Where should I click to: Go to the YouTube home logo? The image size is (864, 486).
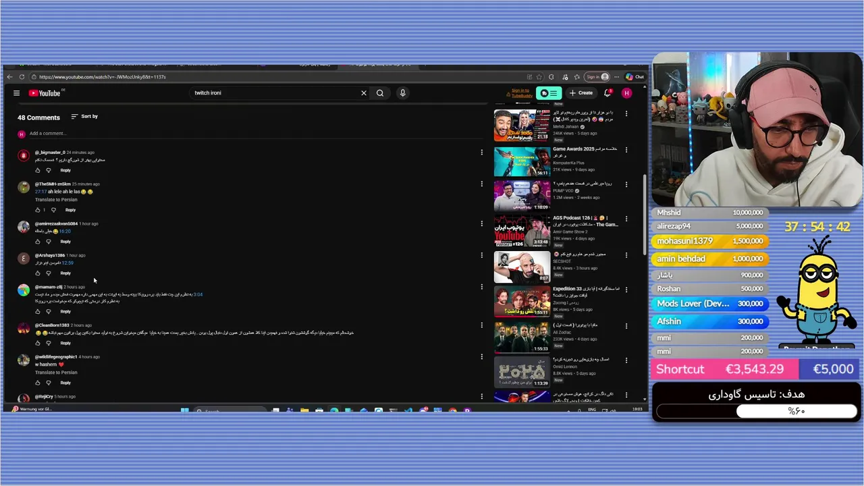pos(45,93)
